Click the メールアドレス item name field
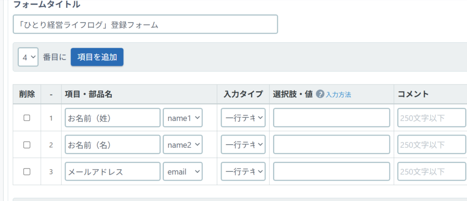Image resolution: width=467 pixels, height=201 pixels. 113,171
